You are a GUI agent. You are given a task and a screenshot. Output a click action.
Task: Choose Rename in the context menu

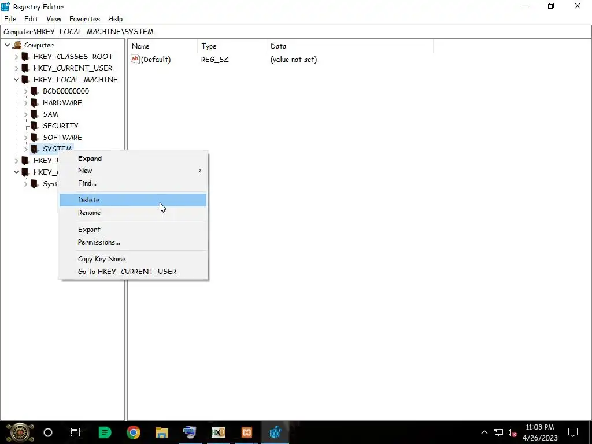[x=133, y=213]
